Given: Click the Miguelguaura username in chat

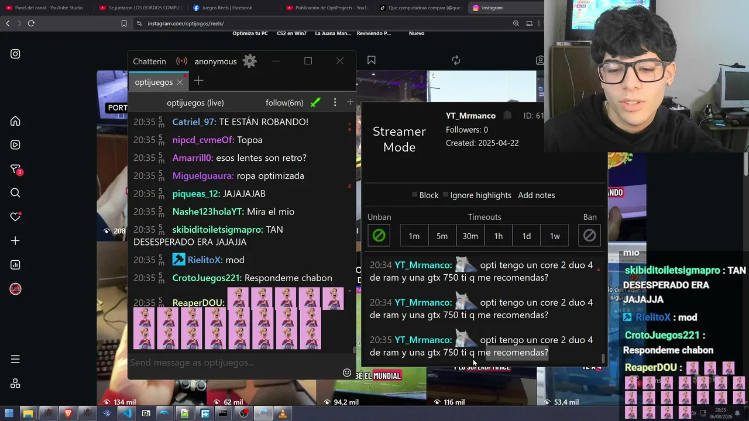Looking at the screenshot, I should 202,175.
